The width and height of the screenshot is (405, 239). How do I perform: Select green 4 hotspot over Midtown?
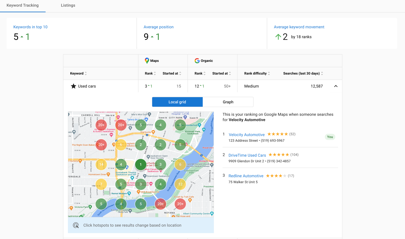121,165
